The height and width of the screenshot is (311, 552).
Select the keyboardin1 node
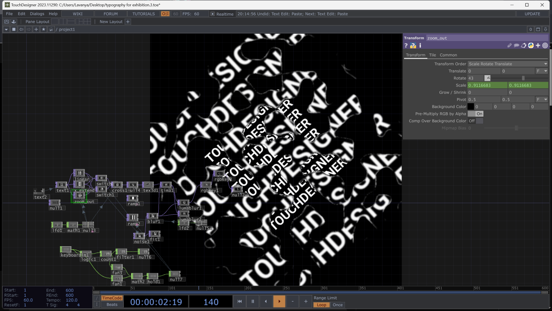coord(66,249)
